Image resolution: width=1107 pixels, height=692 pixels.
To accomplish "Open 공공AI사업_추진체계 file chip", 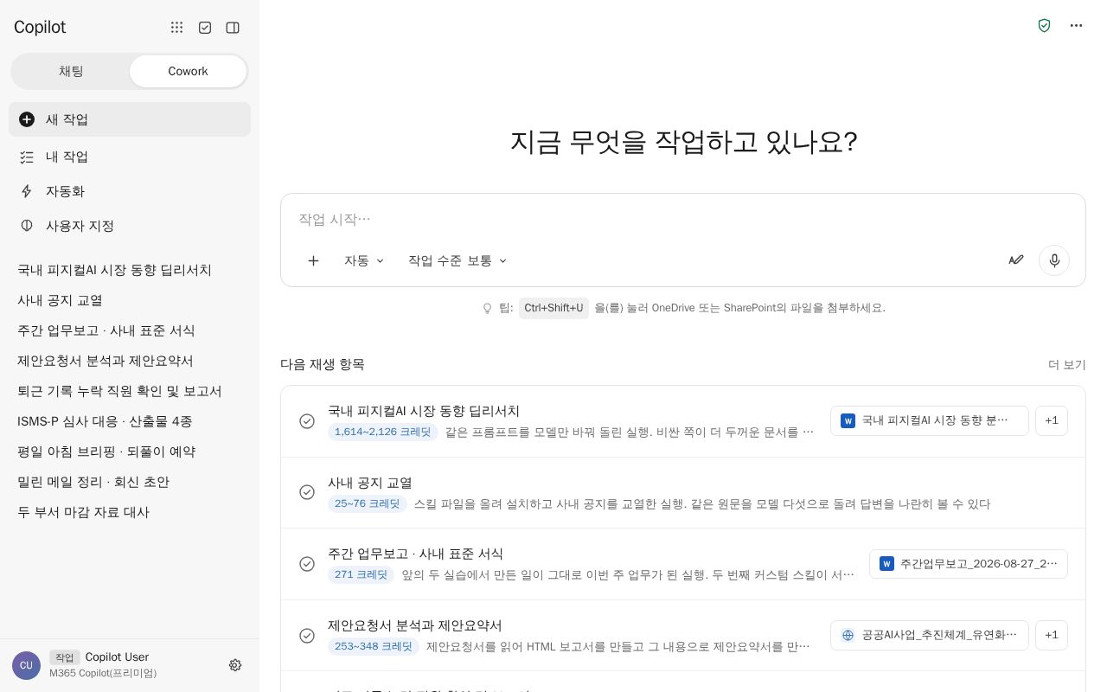I will (x=930, y=635).
